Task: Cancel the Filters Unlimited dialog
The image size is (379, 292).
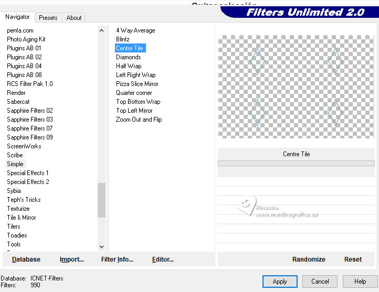Action: (320, 282)
